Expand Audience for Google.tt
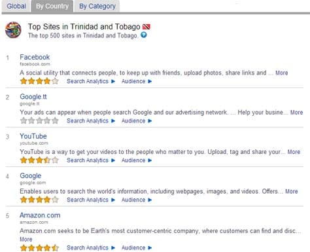Image resolution: width=310 pixels, height=252 pixels. point(137,121)
